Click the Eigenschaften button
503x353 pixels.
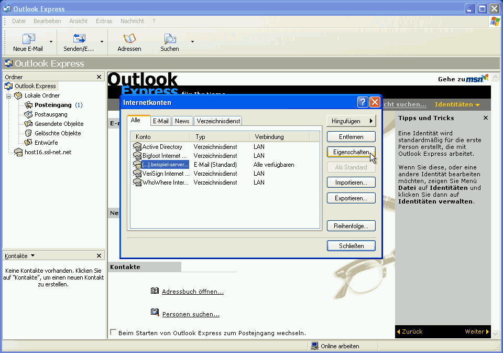coord(351,152)
